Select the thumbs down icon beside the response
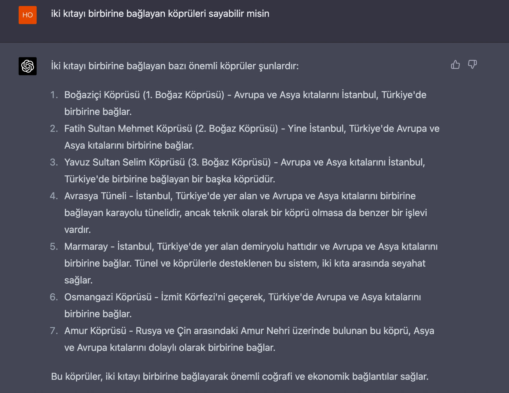509x393 pixels. point(473,64)
